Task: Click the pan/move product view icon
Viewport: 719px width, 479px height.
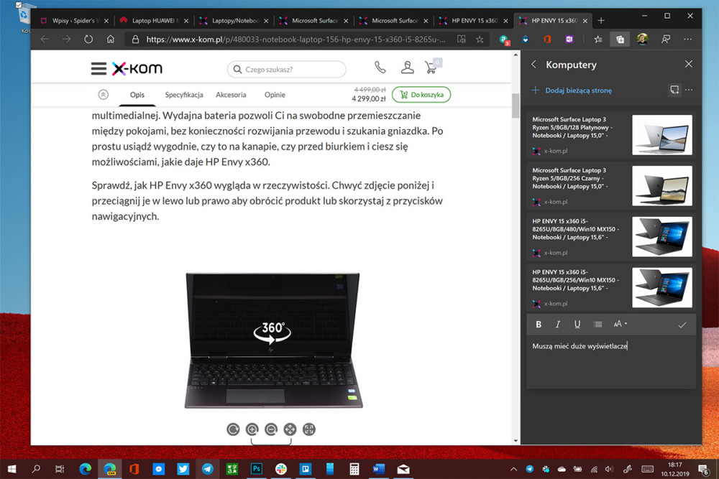Action: pos(290,429)
